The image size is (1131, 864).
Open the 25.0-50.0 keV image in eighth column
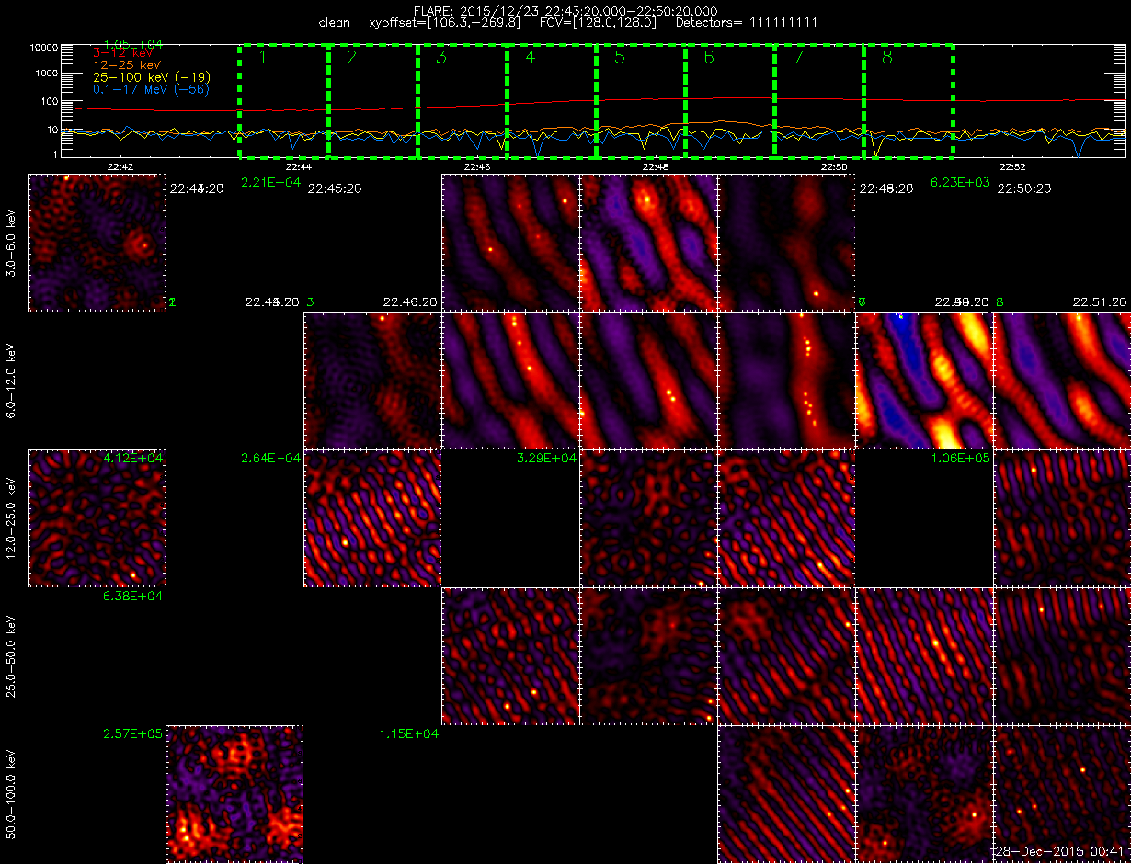pos(1062,656)
